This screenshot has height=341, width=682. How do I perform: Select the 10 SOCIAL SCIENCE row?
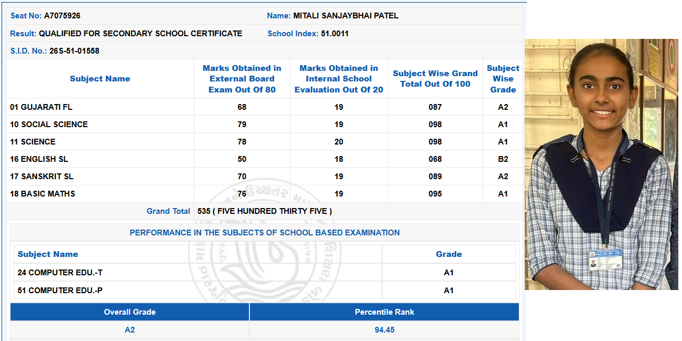click(264, 125)
